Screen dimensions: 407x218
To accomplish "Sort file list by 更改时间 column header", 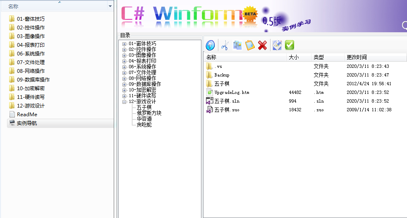I will [375, 57].
